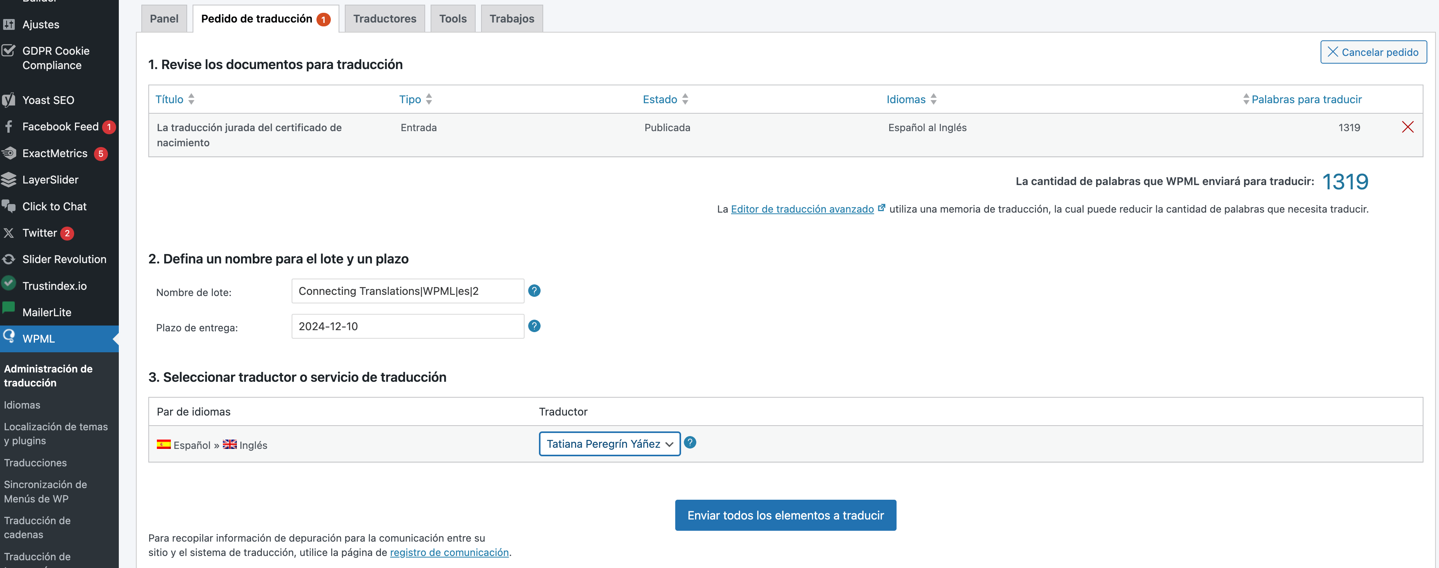1439x568 pixels.
Task: Sort the table by Estado
Action: (665, 99)
